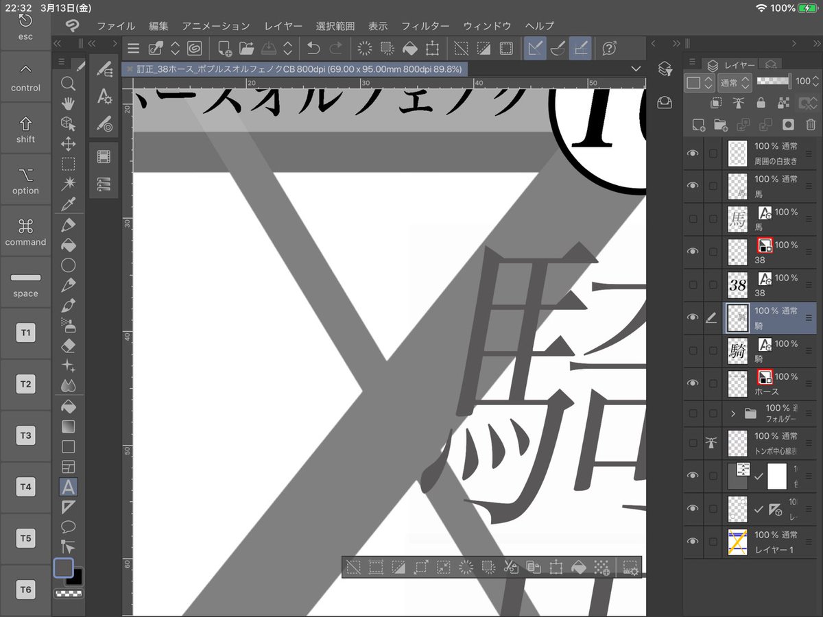Hide the ホース layer

click(x=693, y=383)
